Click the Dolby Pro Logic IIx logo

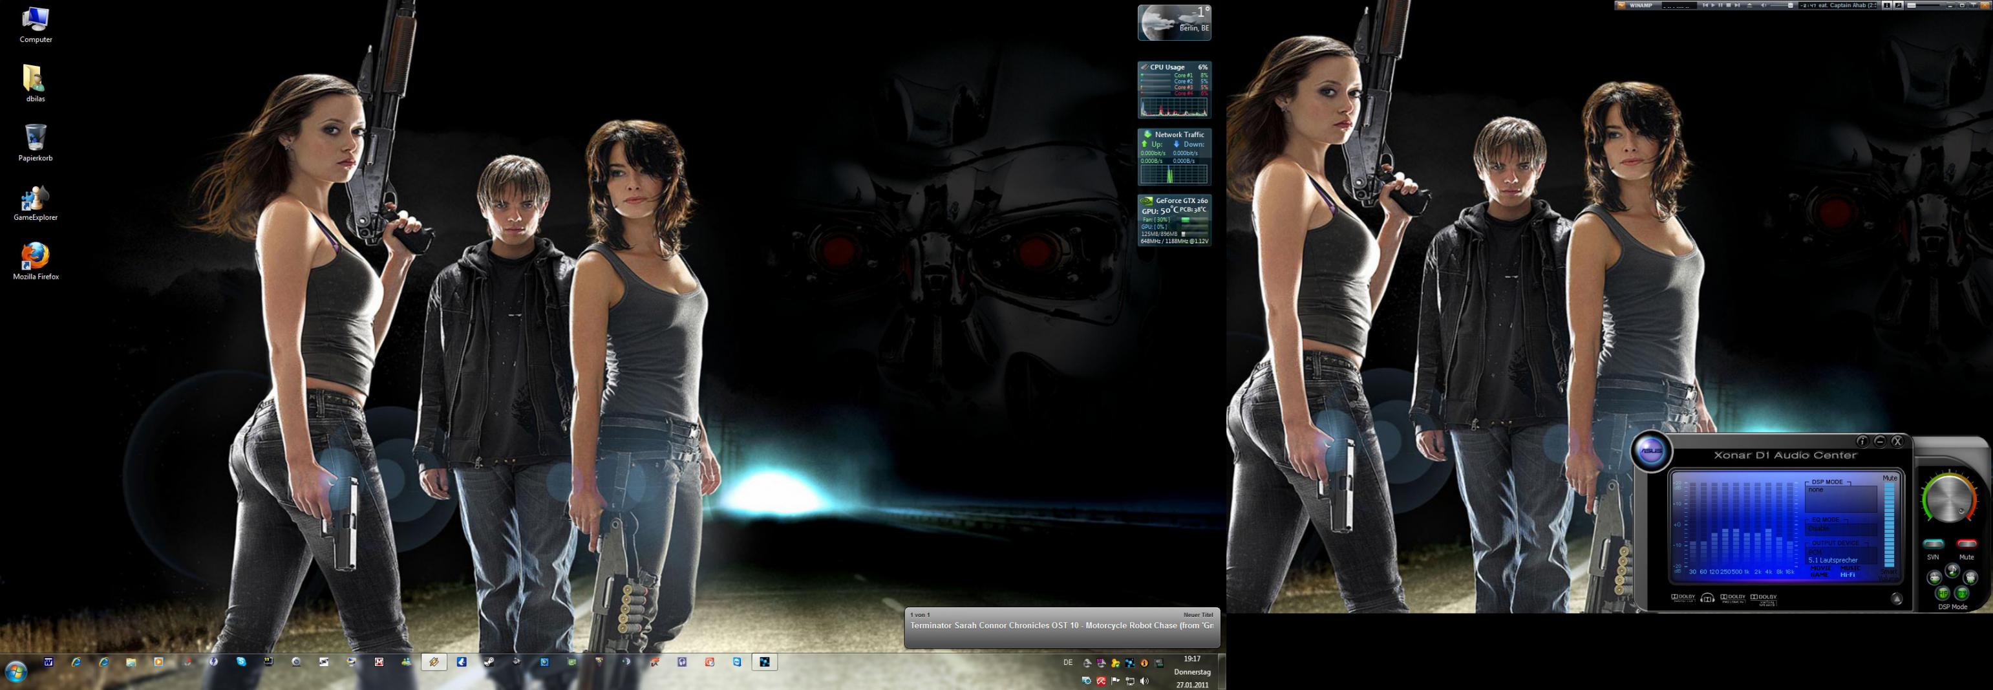pyautogui.click(x=1733, y=599)
